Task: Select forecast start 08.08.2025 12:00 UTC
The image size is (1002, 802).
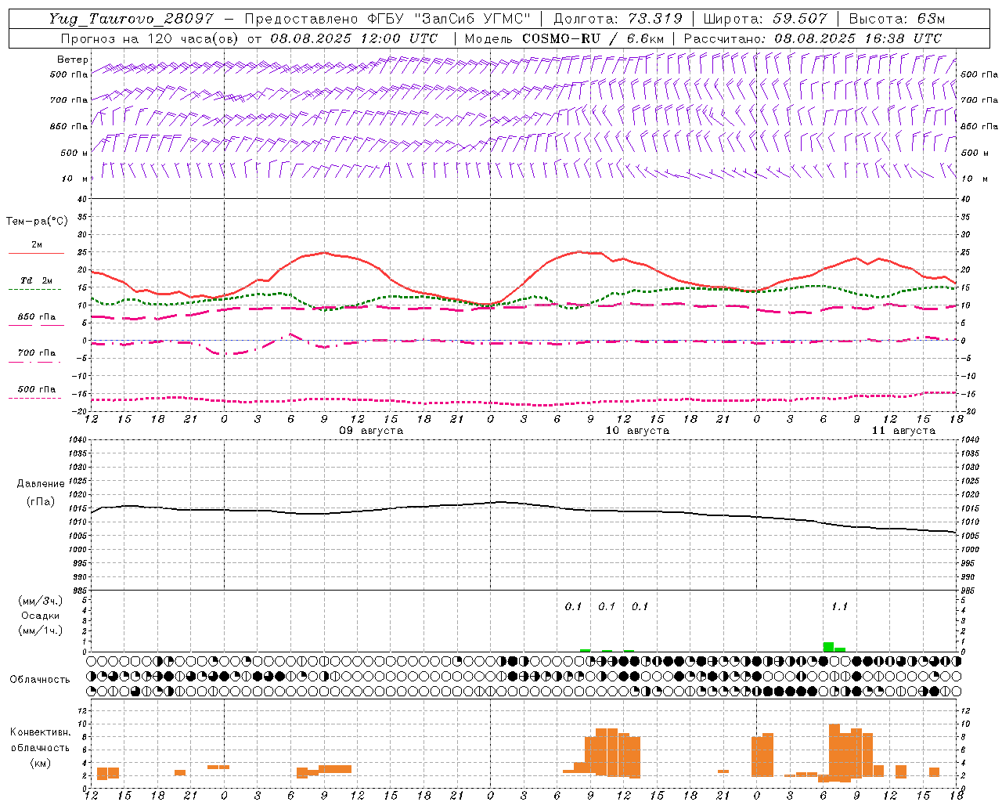Action: pyautogui.click(x=354, y=38)
